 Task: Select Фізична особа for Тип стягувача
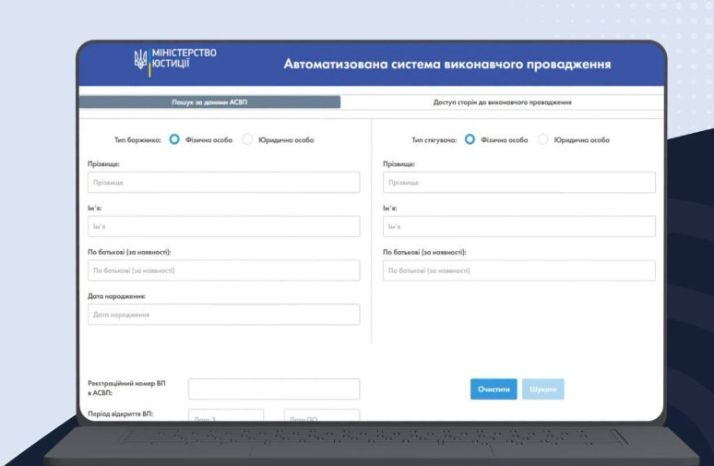[470, 139]
